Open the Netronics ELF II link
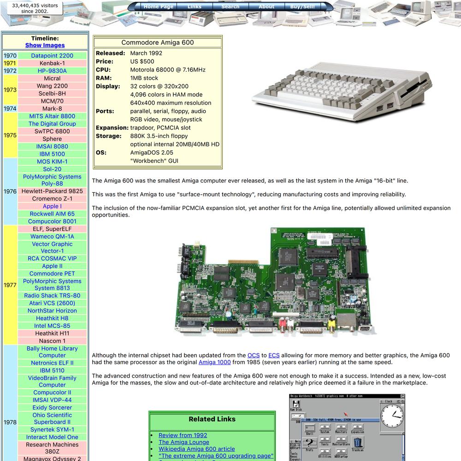The height and width of the screenshot is (461, 461). coord(52,363)
